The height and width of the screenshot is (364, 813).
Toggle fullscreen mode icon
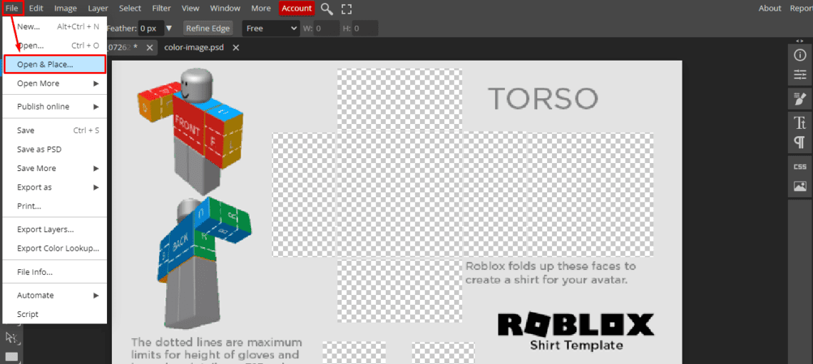click(347, 9)
